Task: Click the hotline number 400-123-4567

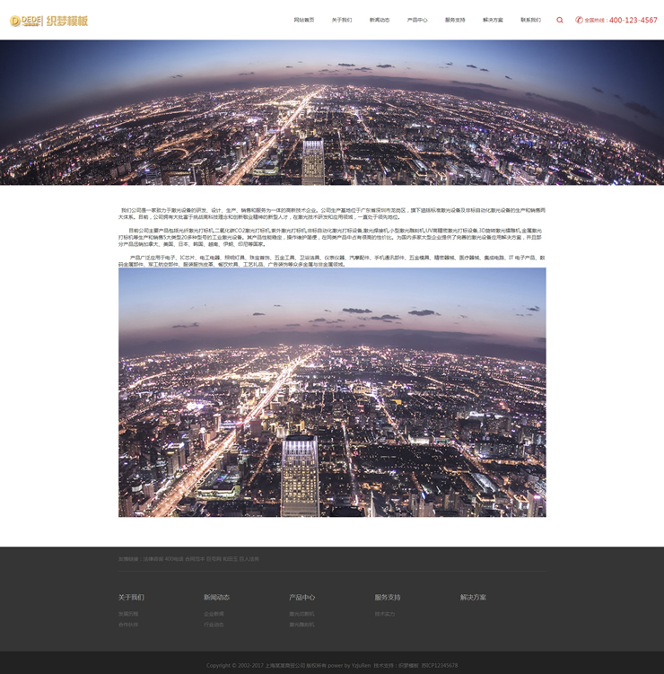Action: pos(633,20)
